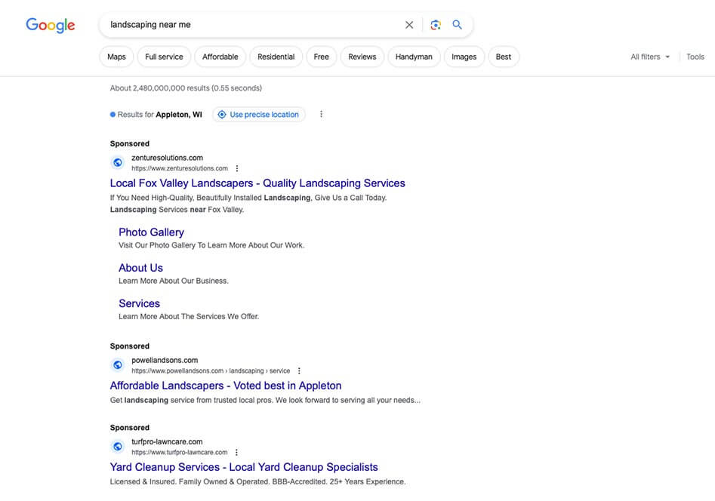Open Google Lens image search icon
The width and height of the screenshot is (715, 501).
pyautogui.click(x=435, y=25)
